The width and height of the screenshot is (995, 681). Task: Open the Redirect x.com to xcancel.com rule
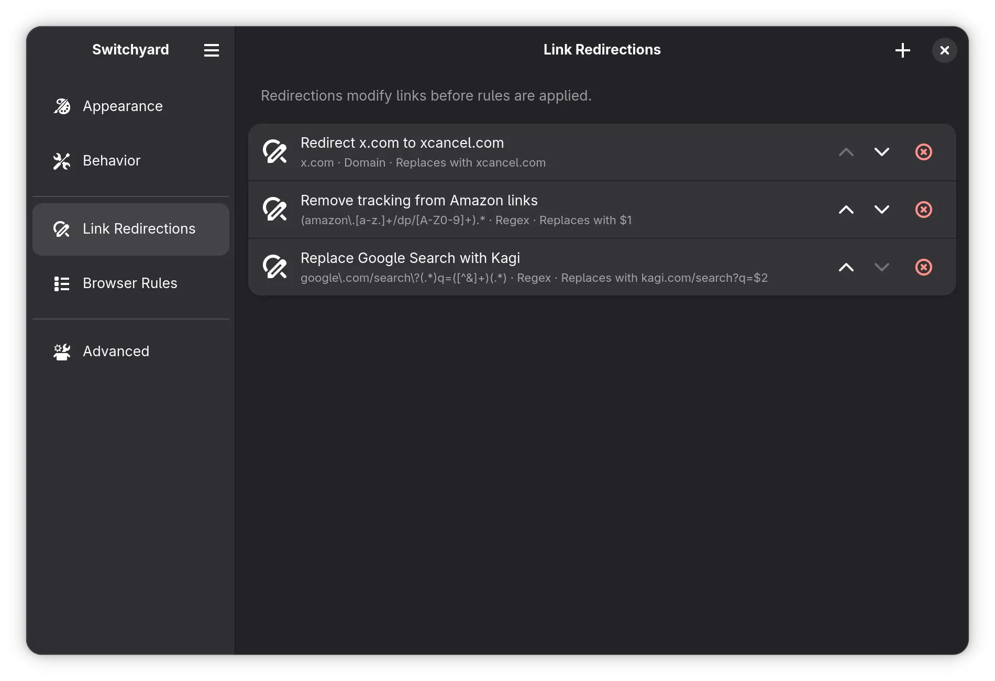[602, 152]
